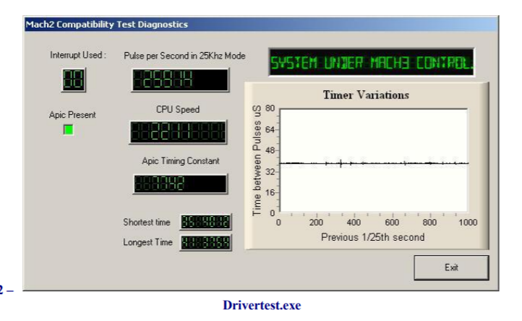Viewport: 522px width, 321px height.
Task: Click the 80 tick on y-axis
Action: click(269, 108)
